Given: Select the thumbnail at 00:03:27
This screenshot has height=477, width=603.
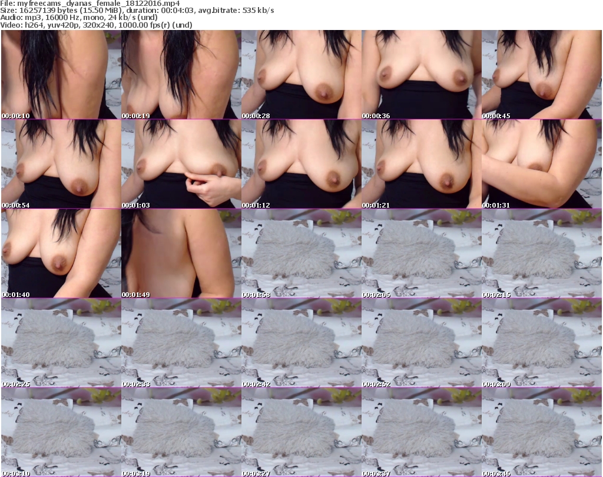Looking at the screenshot, I should click(x=301, y=432).
